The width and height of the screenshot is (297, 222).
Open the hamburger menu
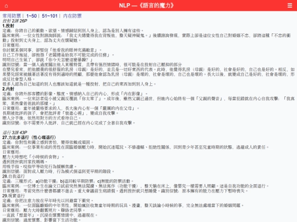click(290, 5)
